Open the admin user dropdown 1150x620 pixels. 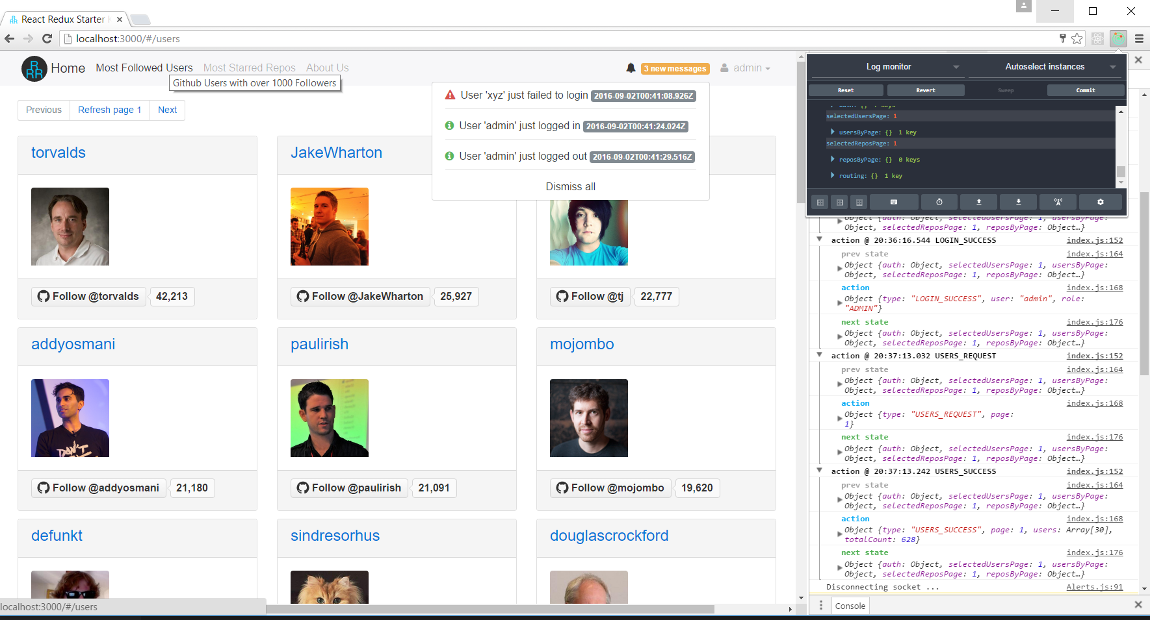(x=745, y=68)
